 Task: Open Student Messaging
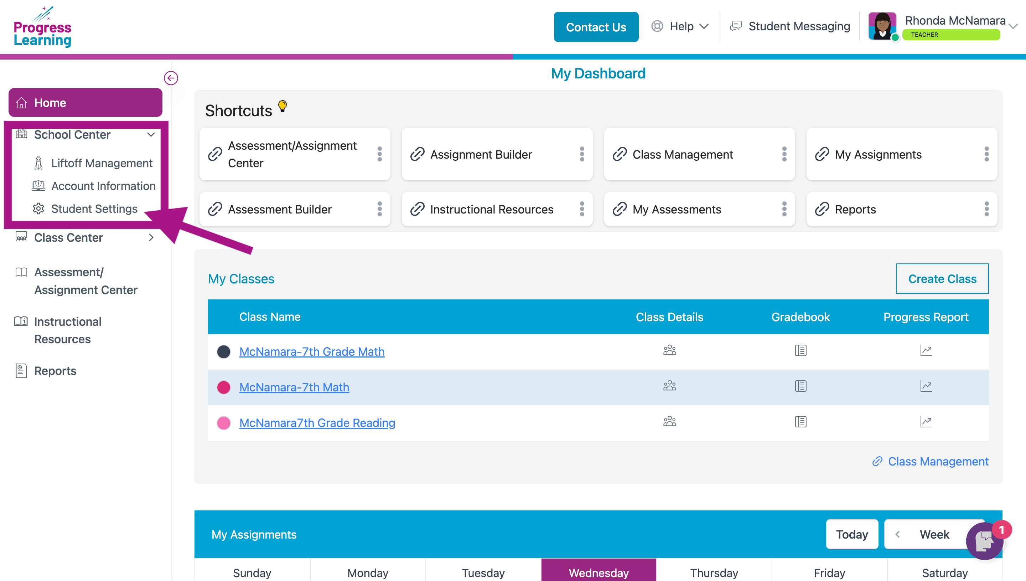pyautogui.click(x=790, y=26)
